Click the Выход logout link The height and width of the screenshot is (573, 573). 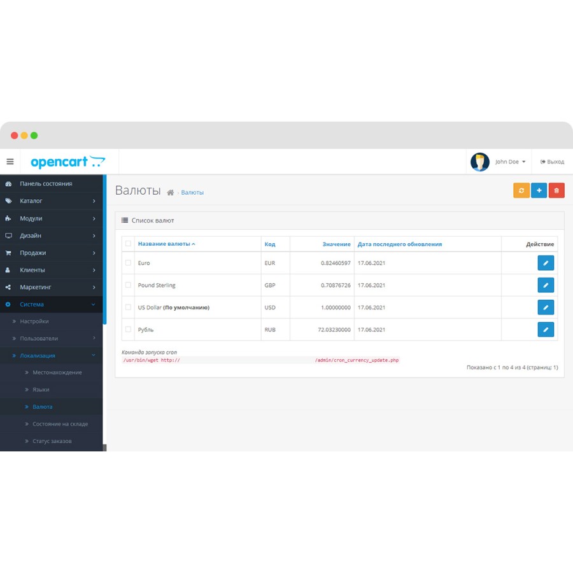(x=552, y=162)
